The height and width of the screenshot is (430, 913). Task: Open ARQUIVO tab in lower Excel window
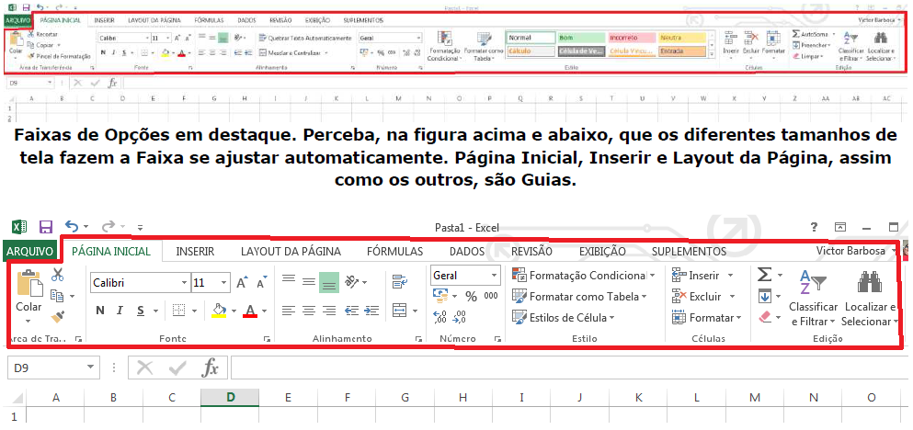(31, 252)
